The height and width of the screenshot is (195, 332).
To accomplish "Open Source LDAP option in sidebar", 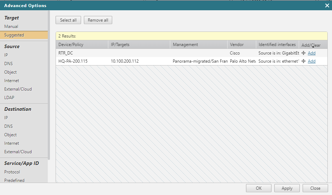I will (9, 98).
